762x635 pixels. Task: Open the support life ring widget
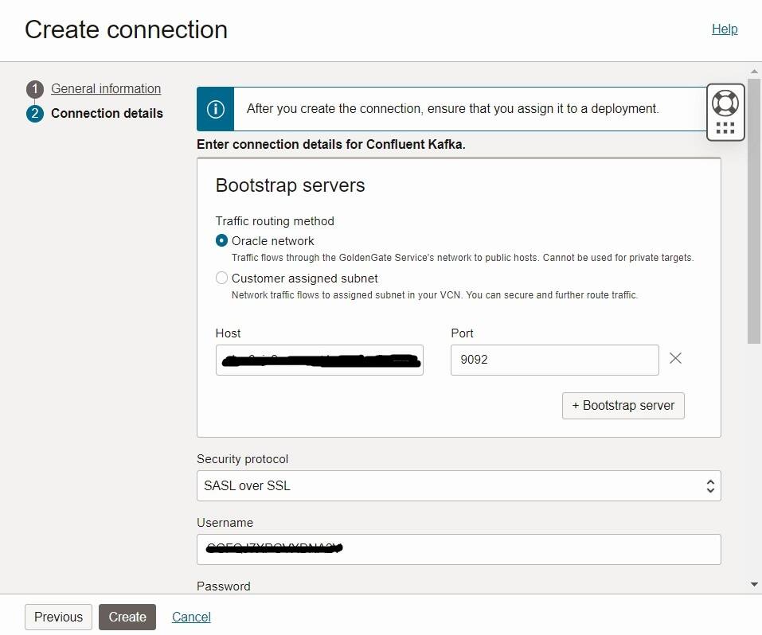point(725,102)
